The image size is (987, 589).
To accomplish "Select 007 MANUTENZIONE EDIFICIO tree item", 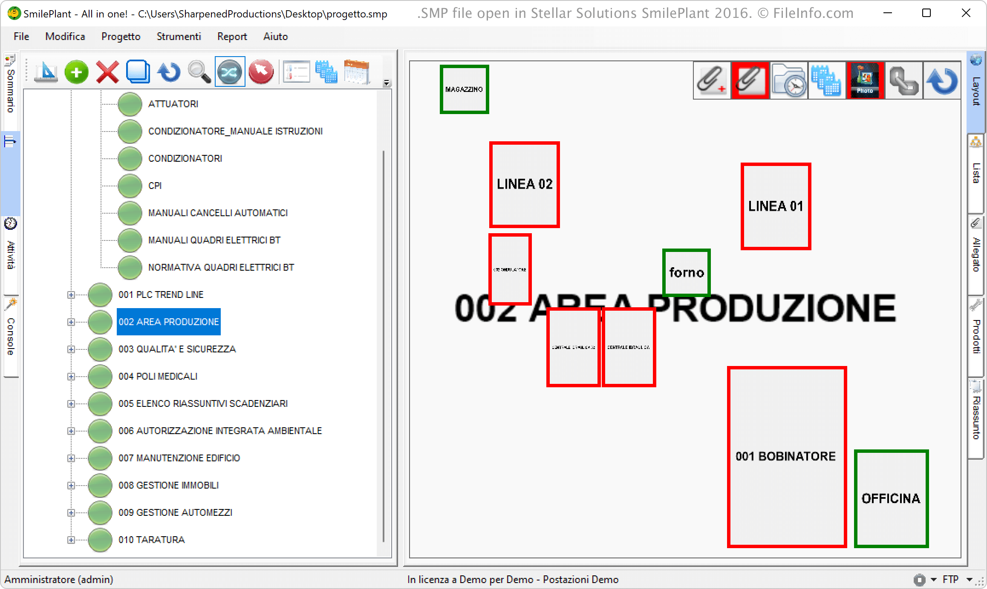I will pyautogui.click(x=179, y=458).
